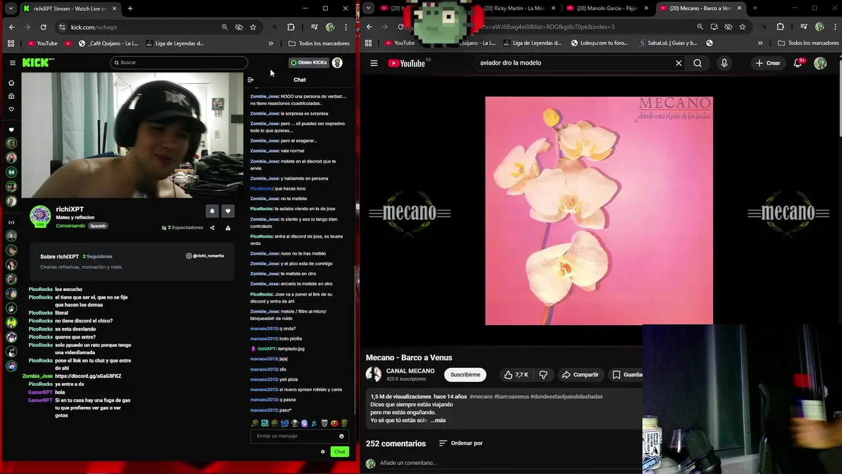Open Kick following heart-outline sidebar icon
This screenshot has height=474, width=842.
[x=11, y=109]
